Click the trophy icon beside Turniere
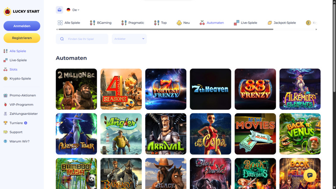This screenshot has width=336, height=189. [x=5, y=123]
